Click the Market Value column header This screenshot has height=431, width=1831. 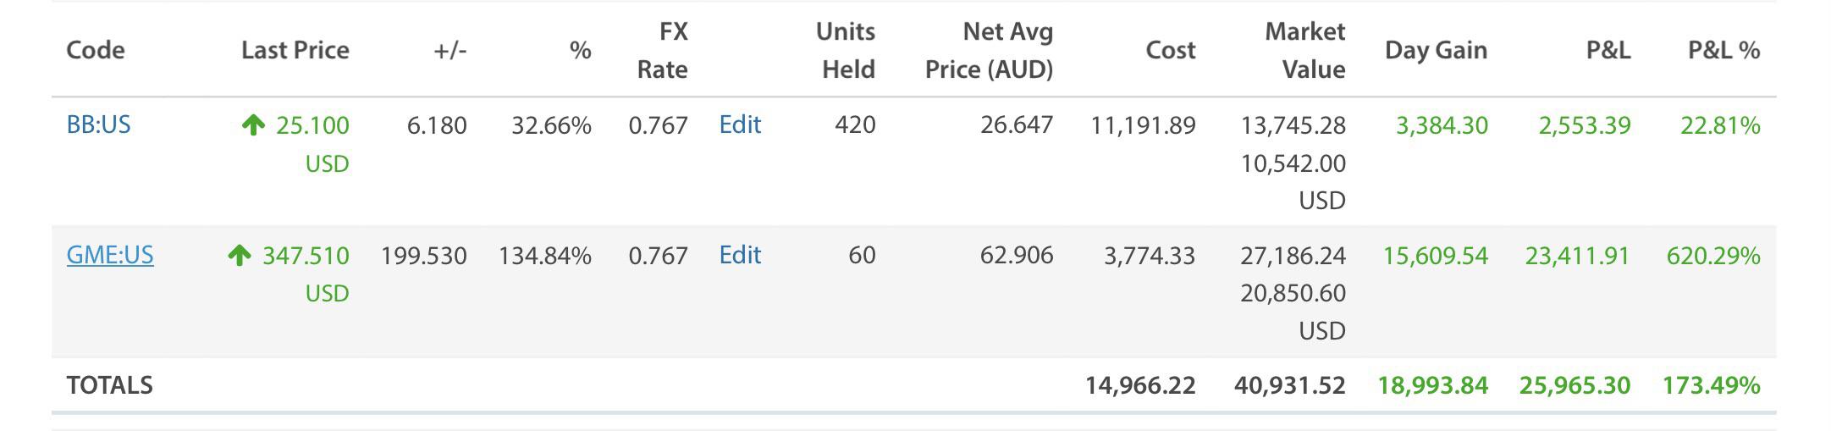click(1304, 50)
